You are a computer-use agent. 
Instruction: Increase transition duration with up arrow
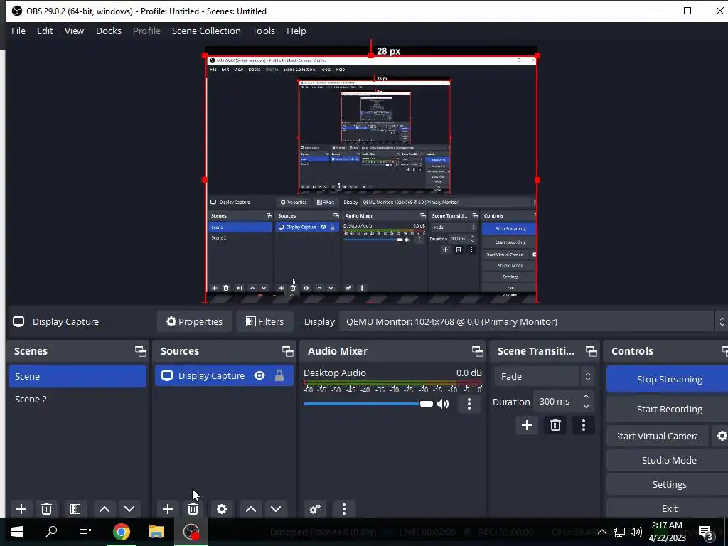pos(586,397)
